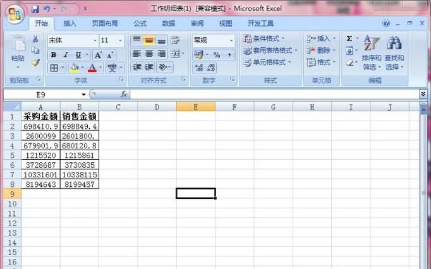Screen dimensions: 431x269
Task: Open font size dropdown 11
Action: pyautogui.click(x=120, y=40)
